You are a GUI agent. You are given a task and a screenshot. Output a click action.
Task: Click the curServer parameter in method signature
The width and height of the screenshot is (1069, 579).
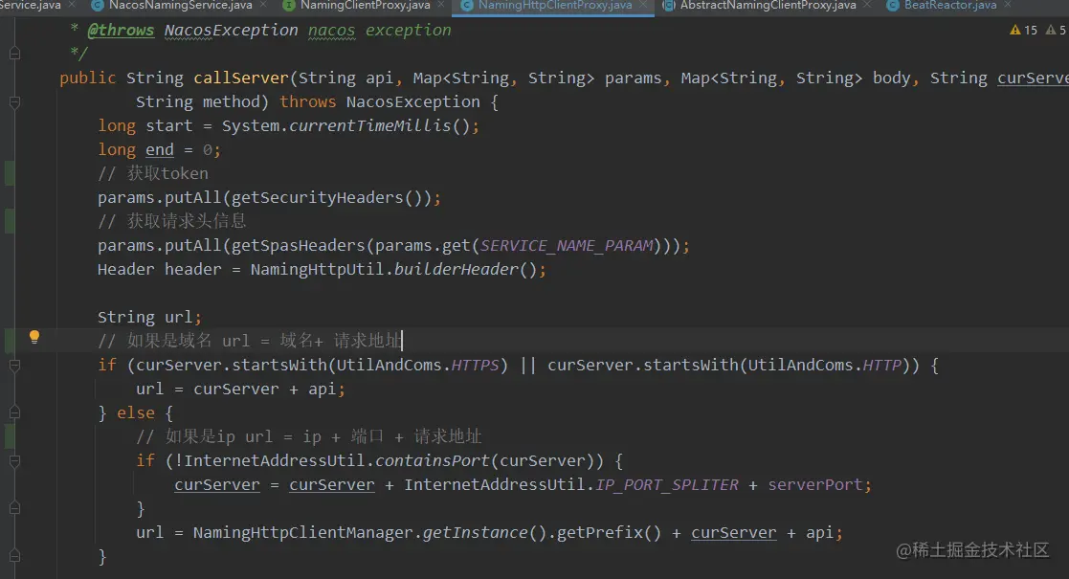[x=1033, y=78]
